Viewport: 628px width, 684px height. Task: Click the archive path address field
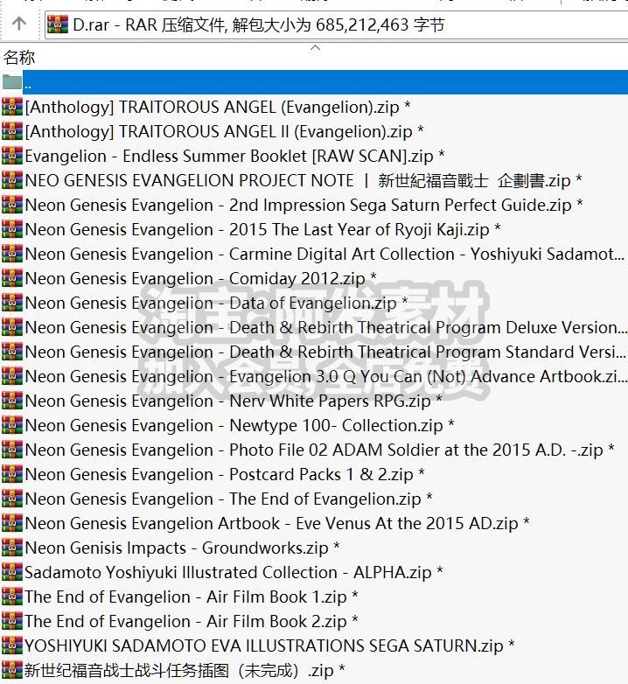click(336, 24)
